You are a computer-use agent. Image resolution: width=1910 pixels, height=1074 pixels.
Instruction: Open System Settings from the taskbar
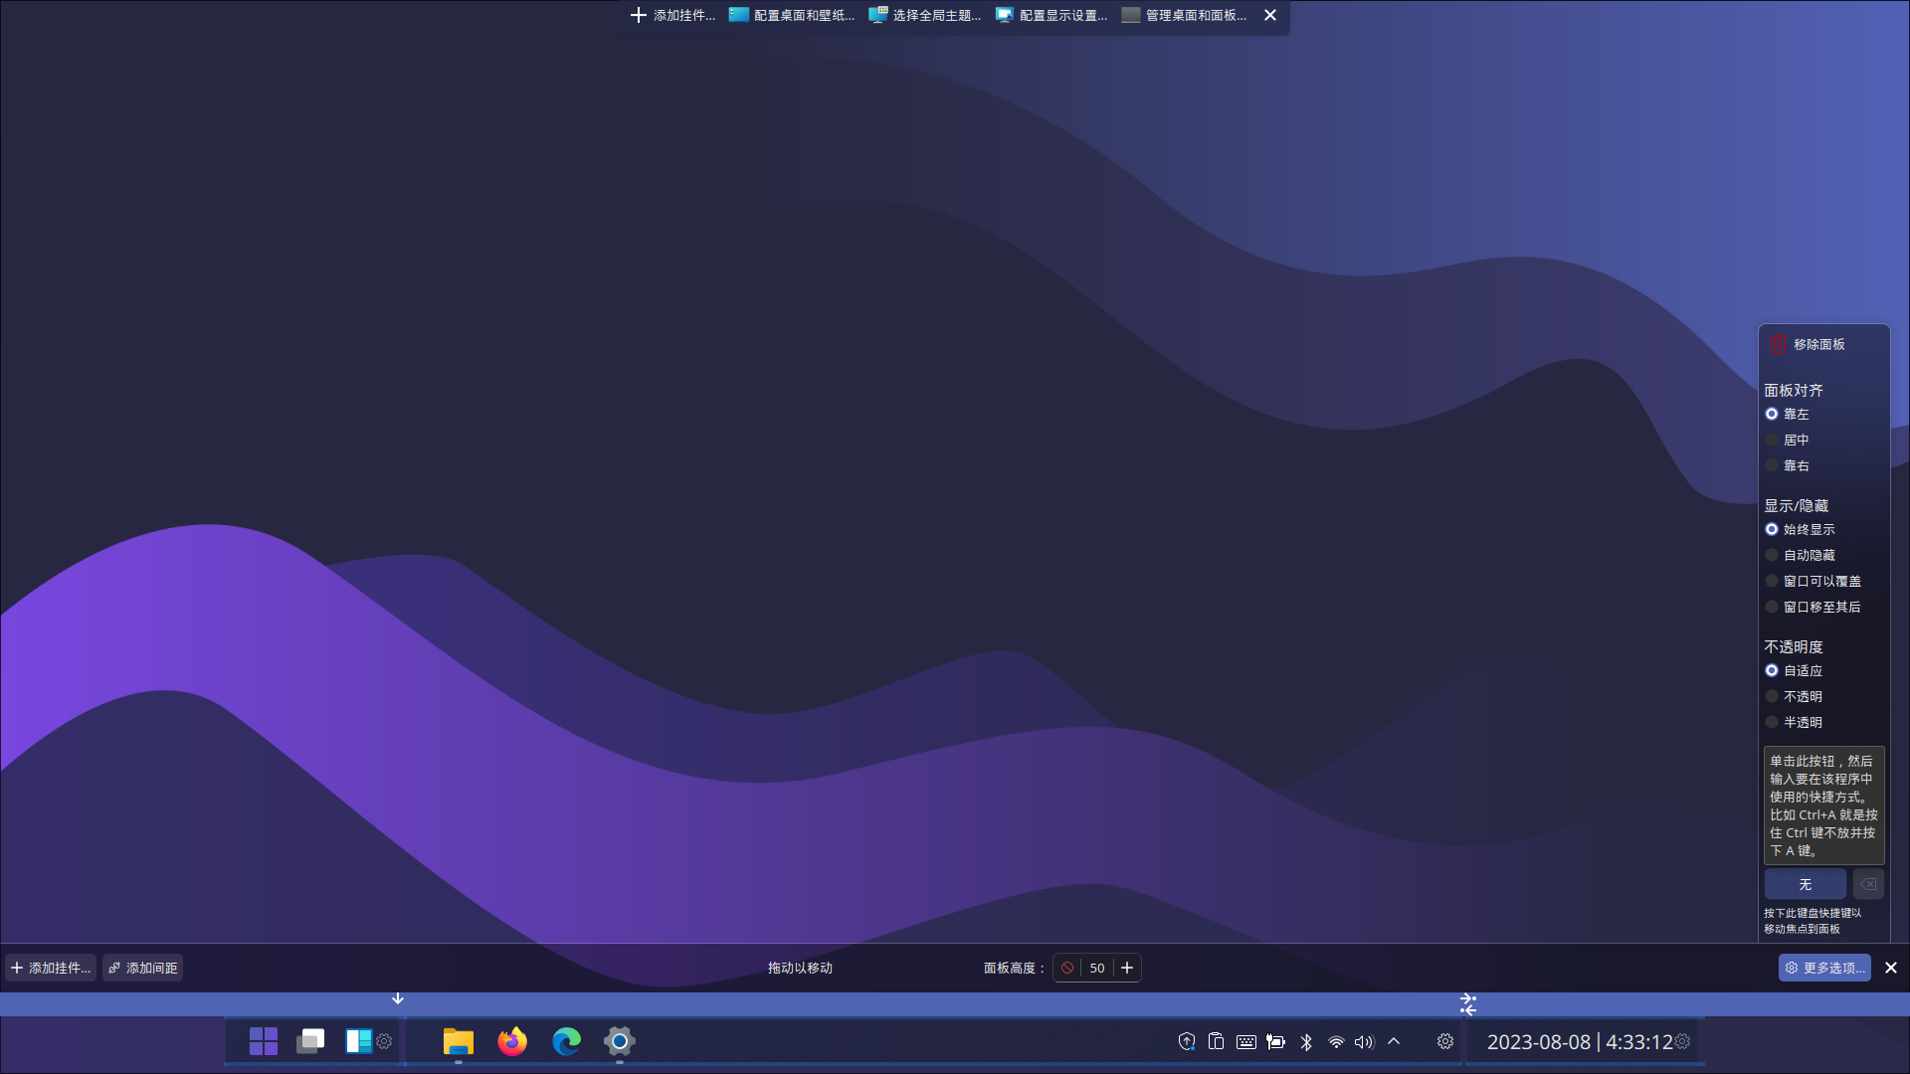(x=619, y=1041)
